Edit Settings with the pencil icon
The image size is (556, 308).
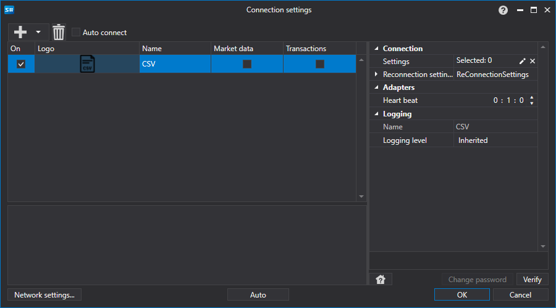click(522, 61)
